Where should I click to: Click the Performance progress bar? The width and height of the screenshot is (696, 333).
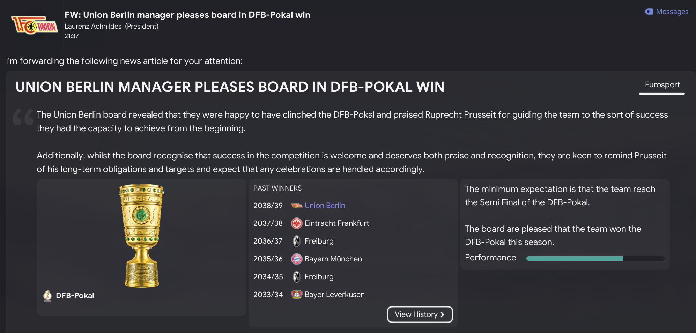[595, 259]
